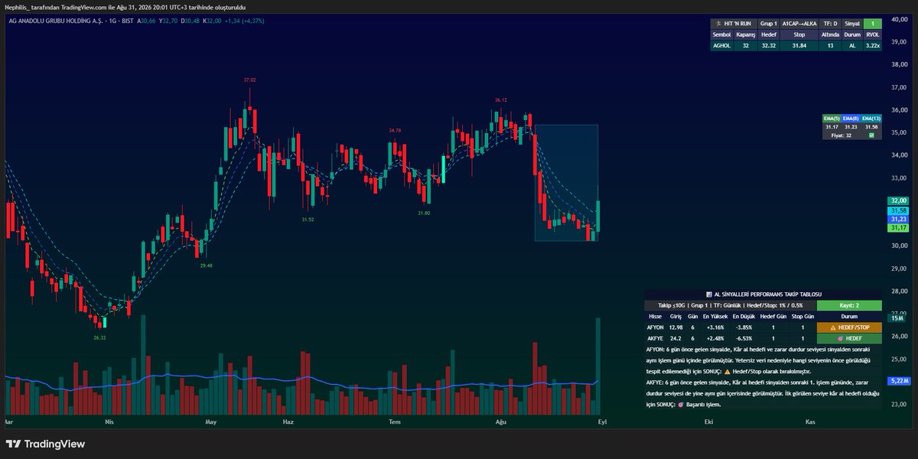Click the 31.80 low label on the chart
This screenshot has width=918, height=459.
click(424, 213)
